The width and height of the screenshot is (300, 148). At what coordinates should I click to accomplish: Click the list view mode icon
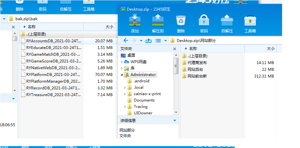click(x=158, y=40)
